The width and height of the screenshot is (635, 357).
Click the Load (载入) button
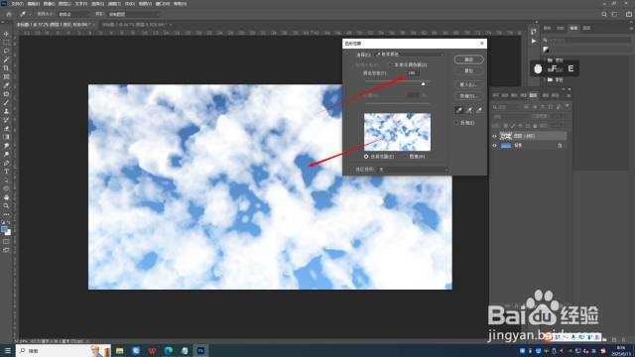469,84
